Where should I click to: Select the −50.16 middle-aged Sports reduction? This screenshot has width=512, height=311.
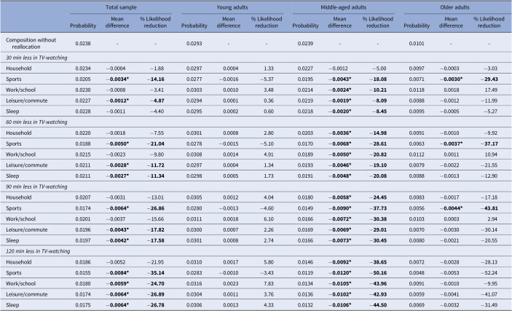click(378, 273)
